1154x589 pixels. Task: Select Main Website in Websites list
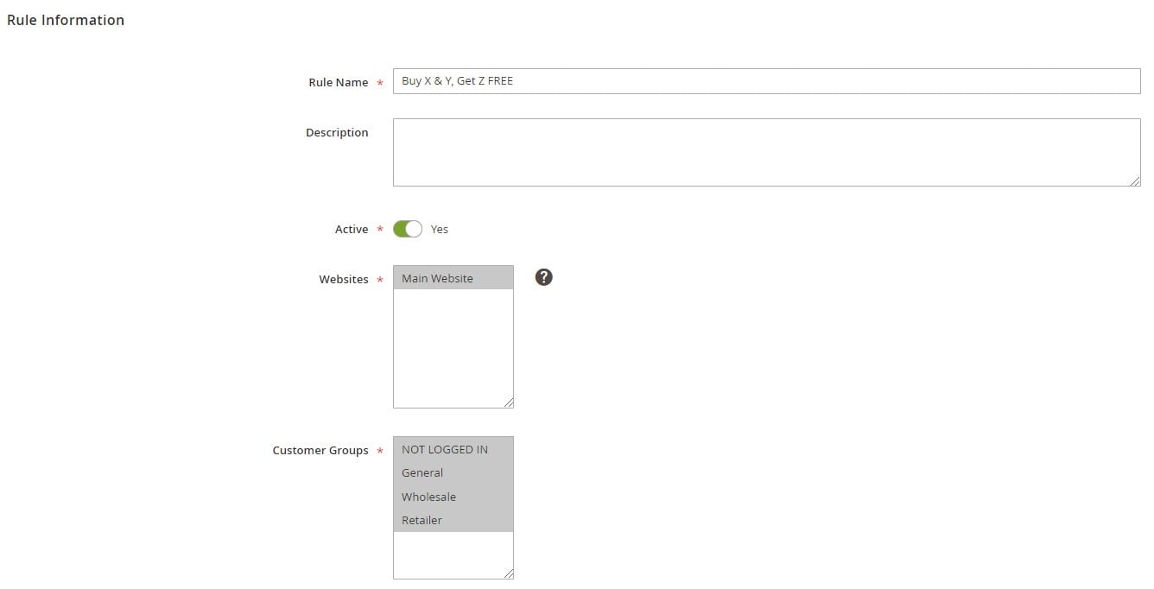(453, 278)
